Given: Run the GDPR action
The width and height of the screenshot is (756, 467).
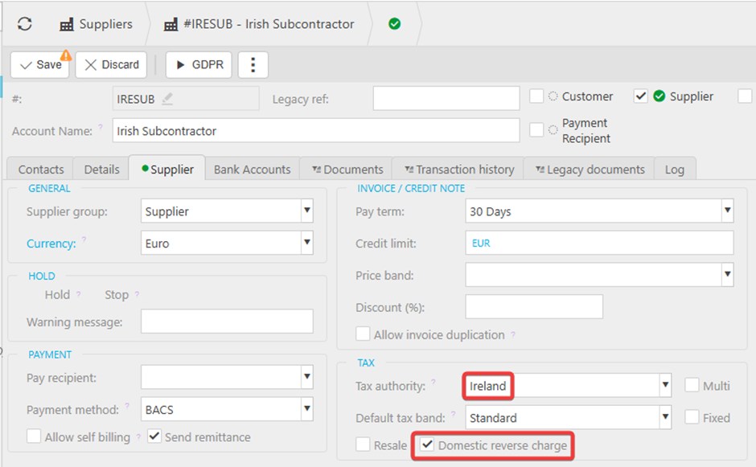Looking at the screenshot, I should [x=199, y=64].
